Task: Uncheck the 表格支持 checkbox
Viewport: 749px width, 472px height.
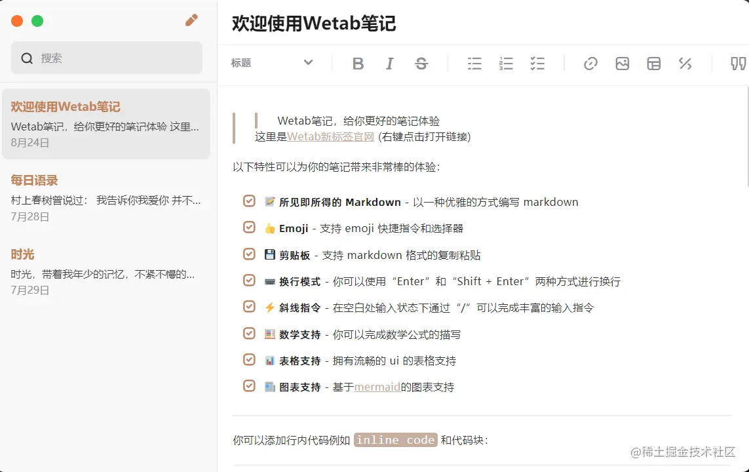Action: click(249, 359)
